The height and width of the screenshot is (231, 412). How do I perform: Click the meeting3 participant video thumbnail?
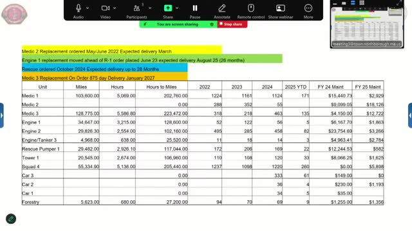click(x=367, y=27)
